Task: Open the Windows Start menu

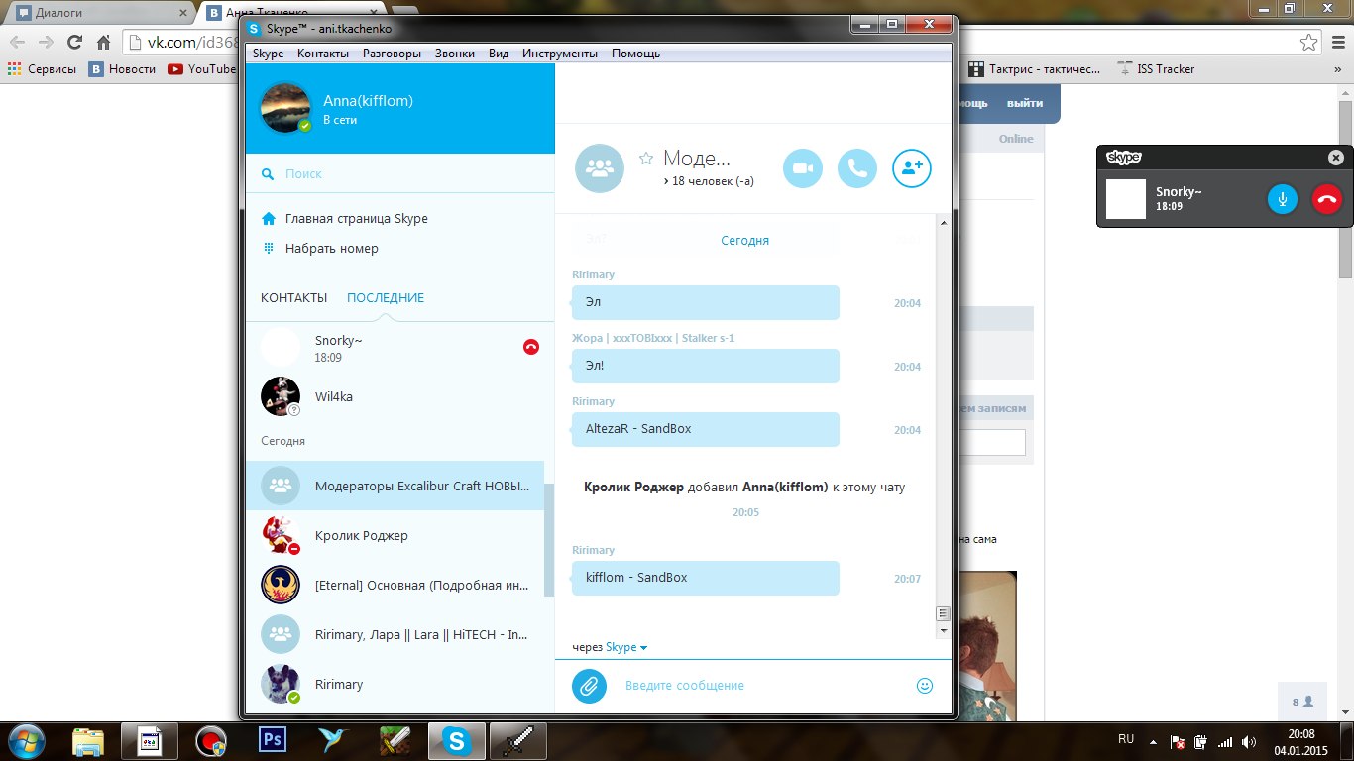Action: coord(25,740)
